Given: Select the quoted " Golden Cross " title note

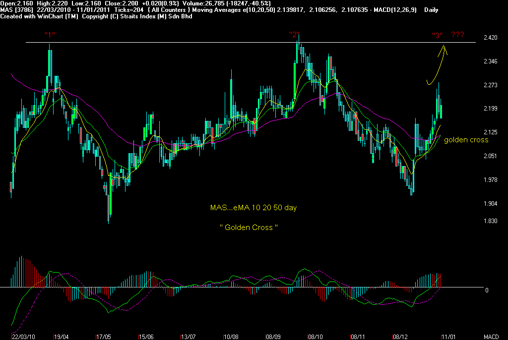Looking at the screenshot, I should point(249,227).
